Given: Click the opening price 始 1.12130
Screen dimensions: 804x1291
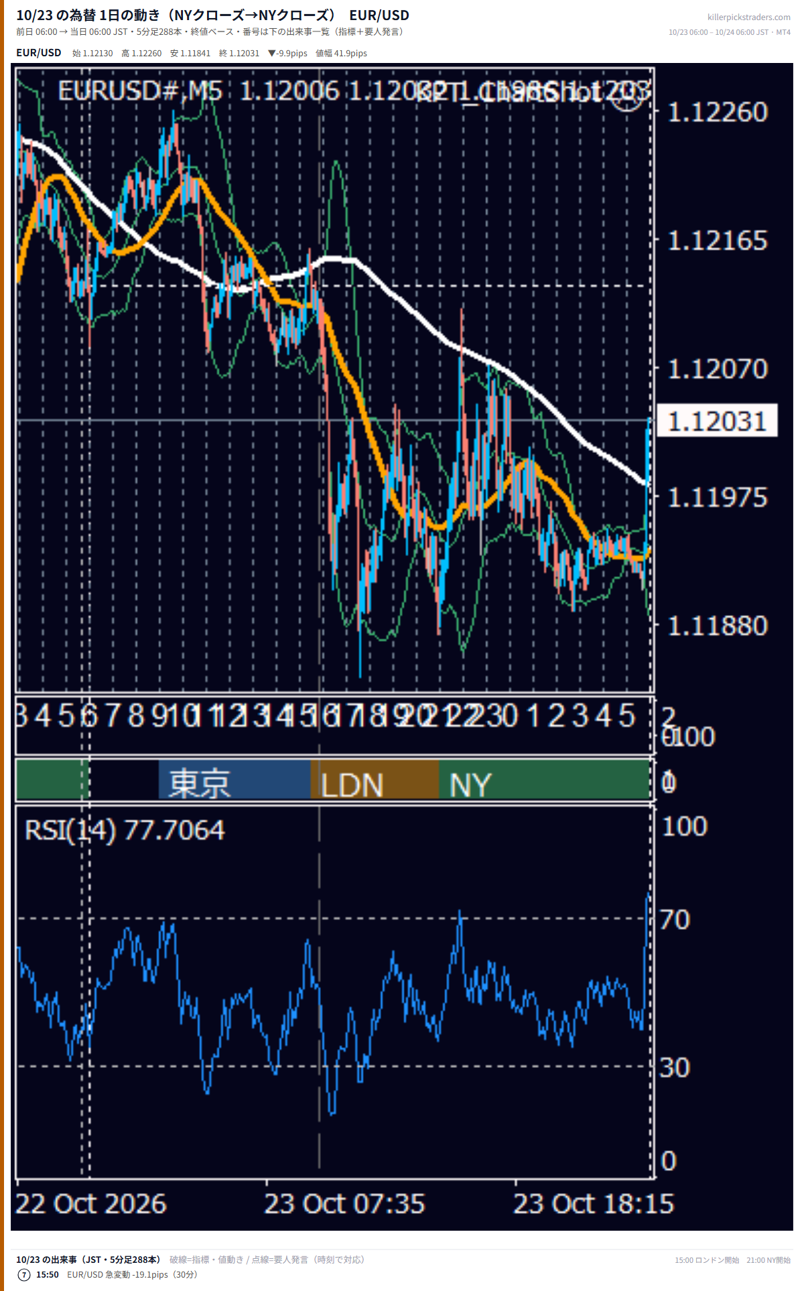Looking at the screenshot, I should 92,54.
